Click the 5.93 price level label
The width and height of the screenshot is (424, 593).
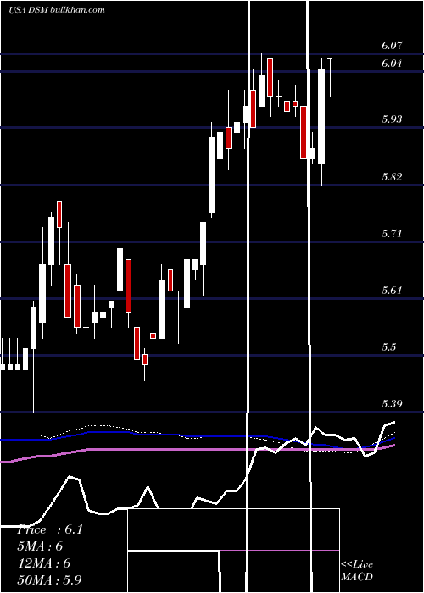click(392, 119)
